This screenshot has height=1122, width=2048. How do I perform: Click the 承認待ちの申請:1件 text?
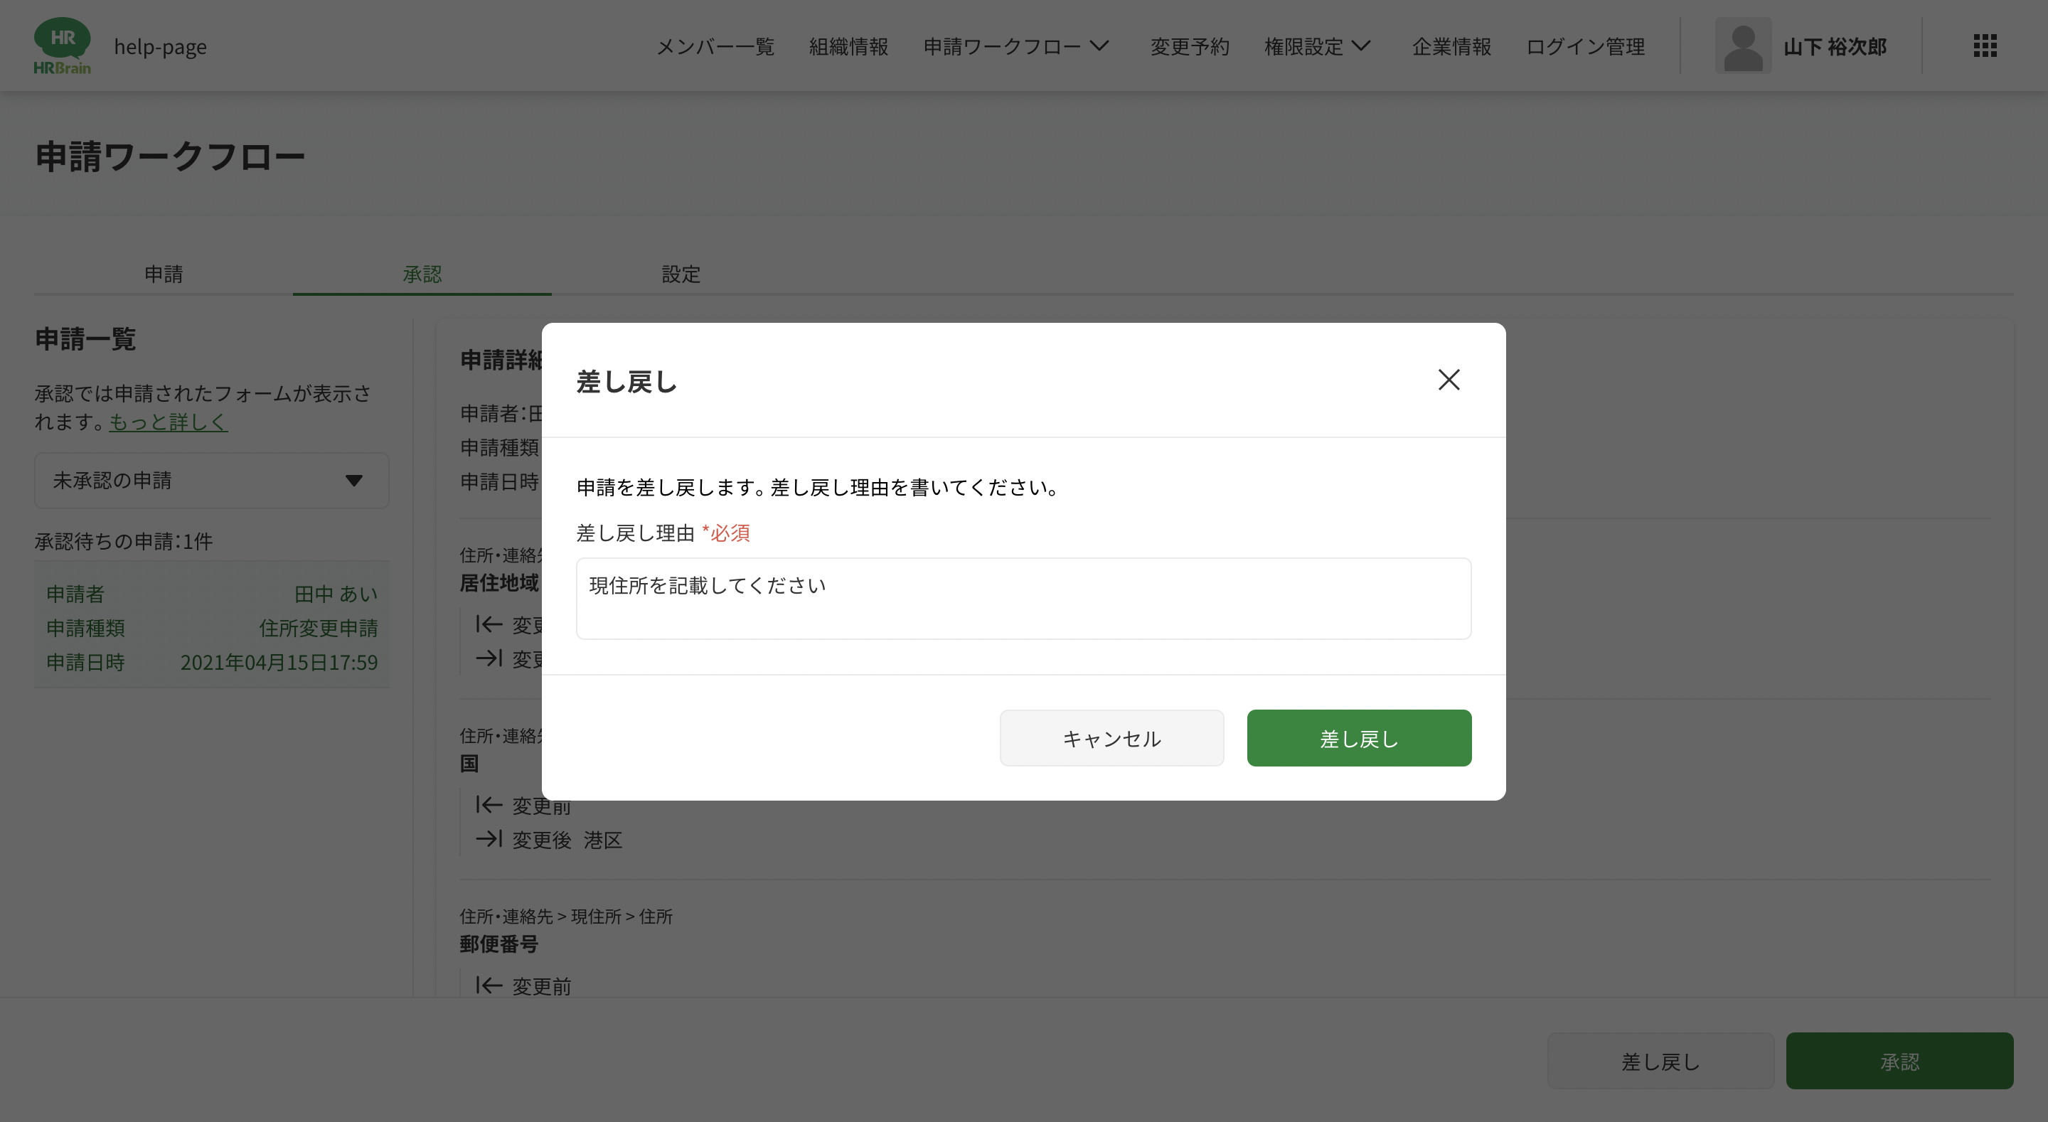pos(123,540)
